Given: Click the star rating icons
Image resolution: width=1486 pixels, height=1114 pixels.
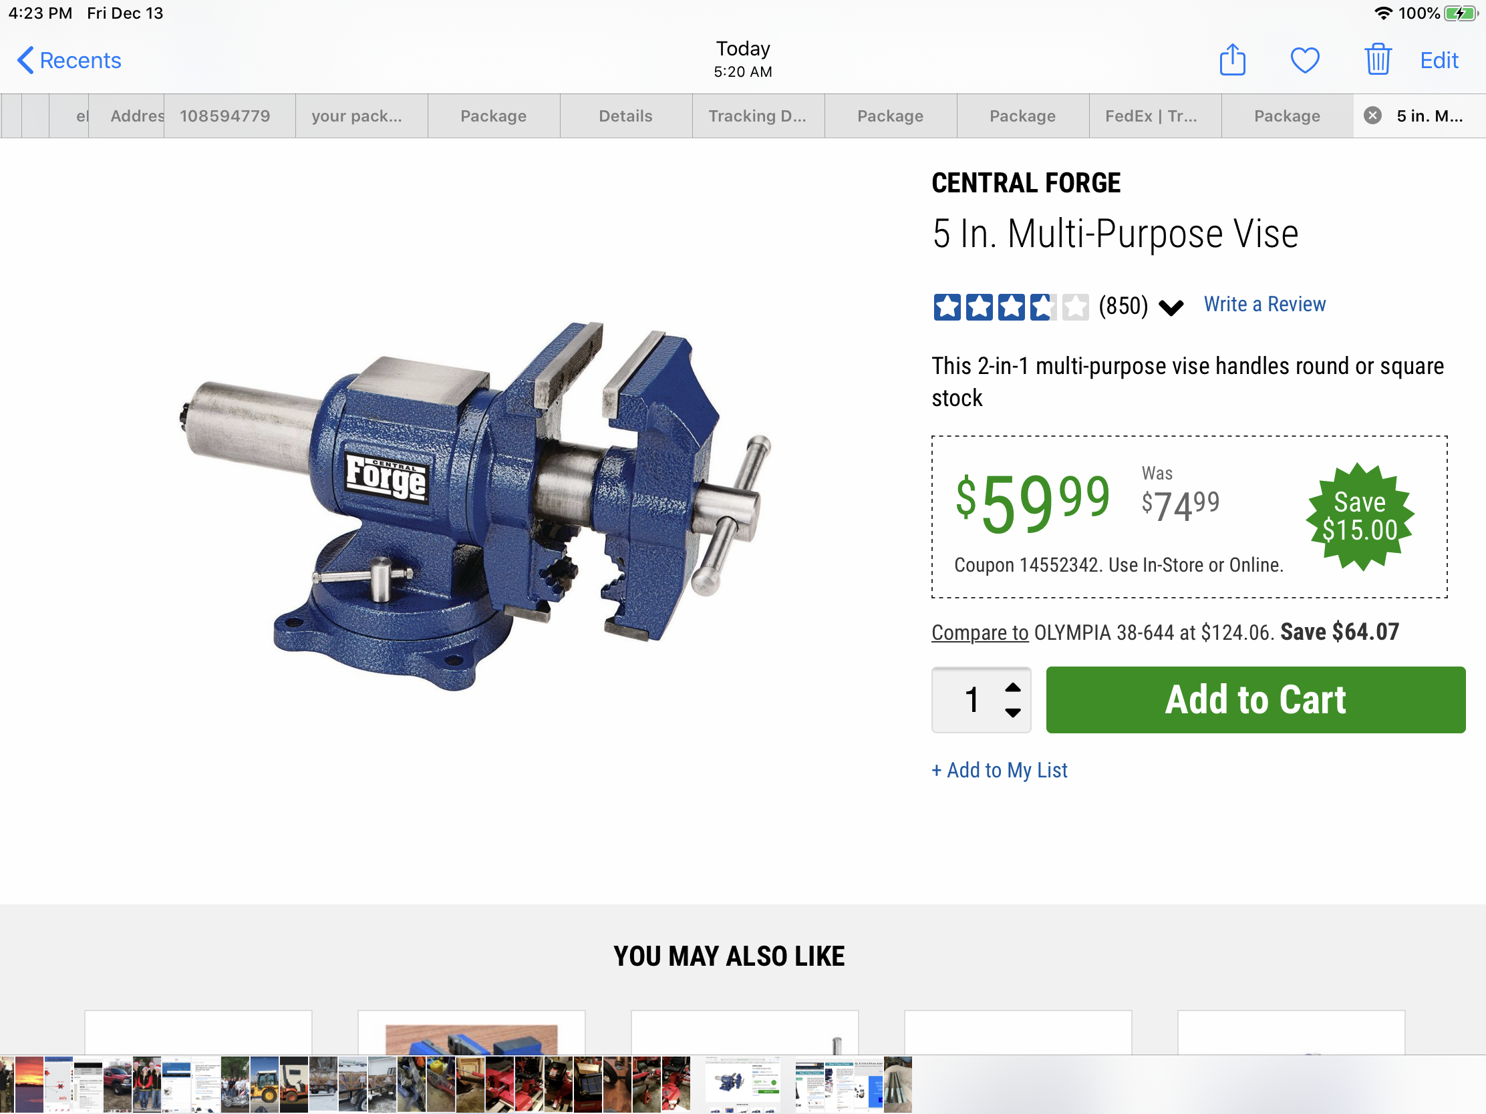Looking at the screenshot, I should pyautogui.click(x=1010, y=307).
